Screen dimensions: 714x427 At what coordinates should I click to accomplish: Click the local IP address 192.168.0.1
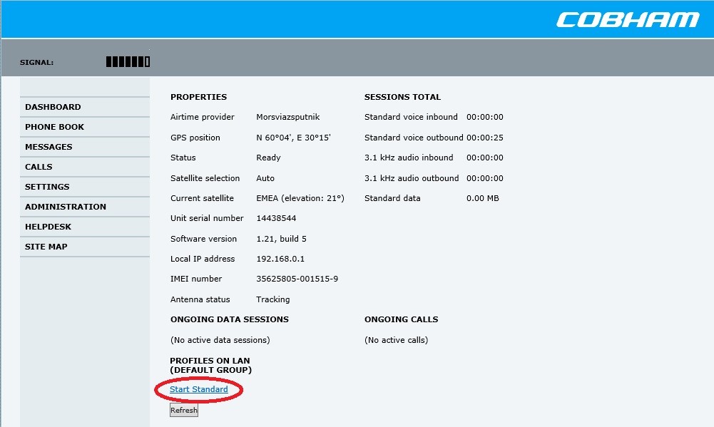click(280, 259)
